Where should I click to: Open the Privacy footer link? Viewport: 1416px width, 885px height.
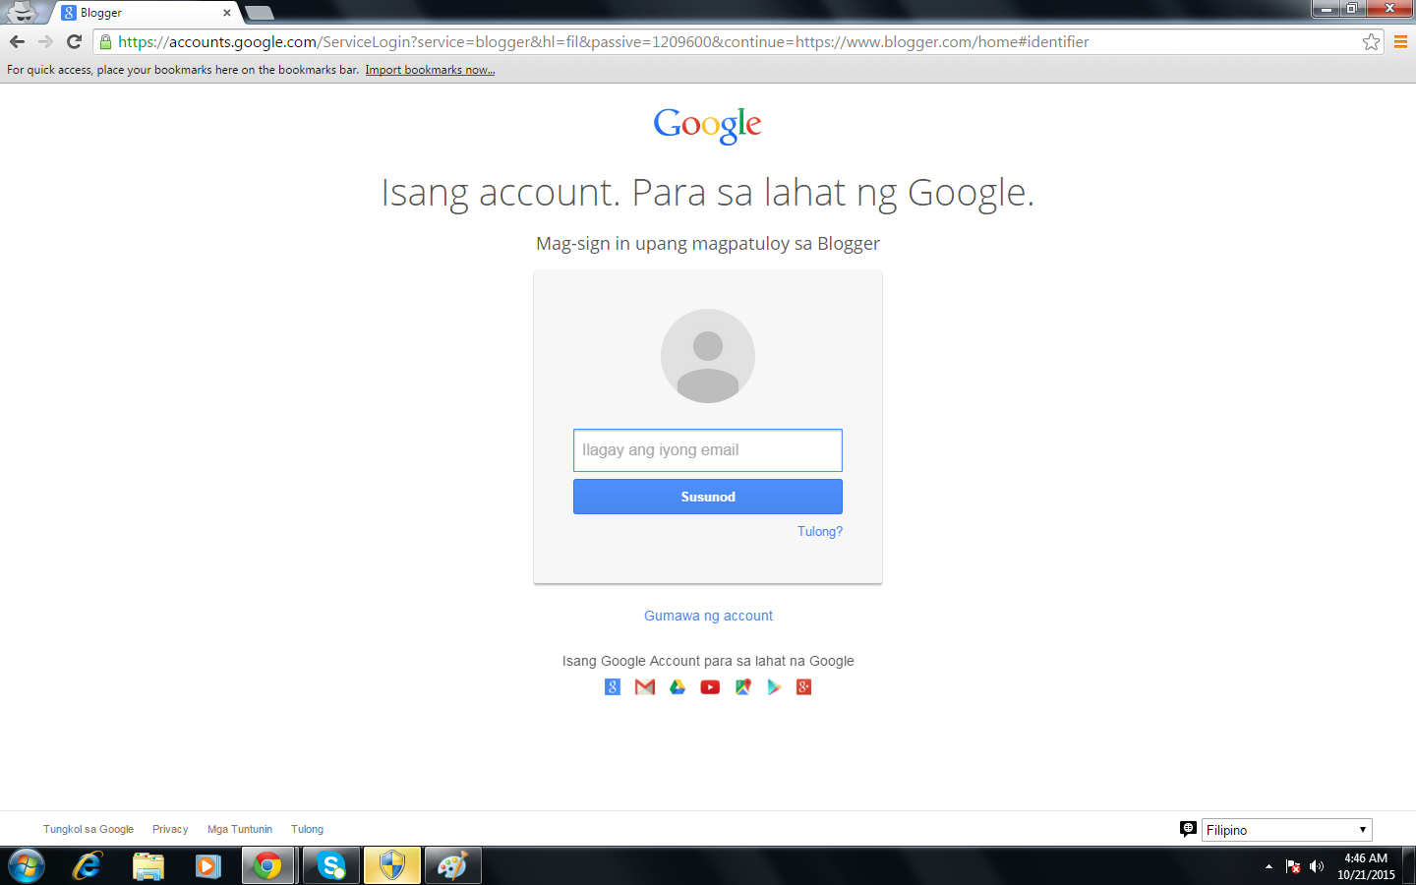170,829
